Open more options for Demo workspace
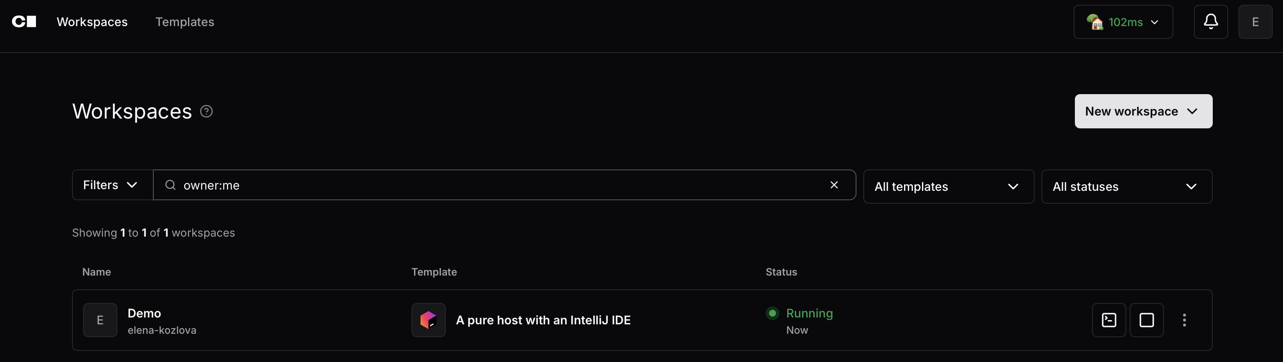Screen dimensions: 1283x362 click(x=1184, y=320)
